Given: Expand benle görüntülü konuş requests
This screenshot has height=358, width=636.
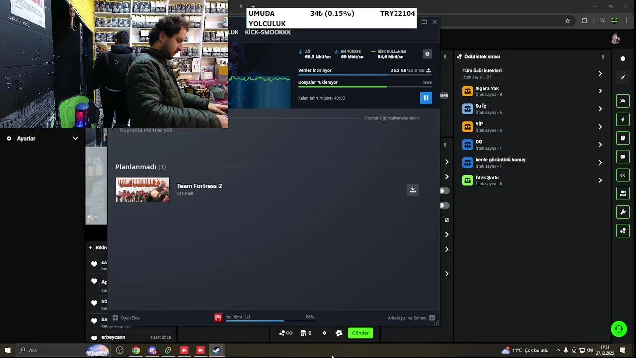Looking at the screenshot, I should pos(600,163).
